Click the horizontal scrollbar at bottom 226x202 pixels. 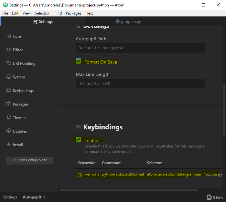(129, 190)
